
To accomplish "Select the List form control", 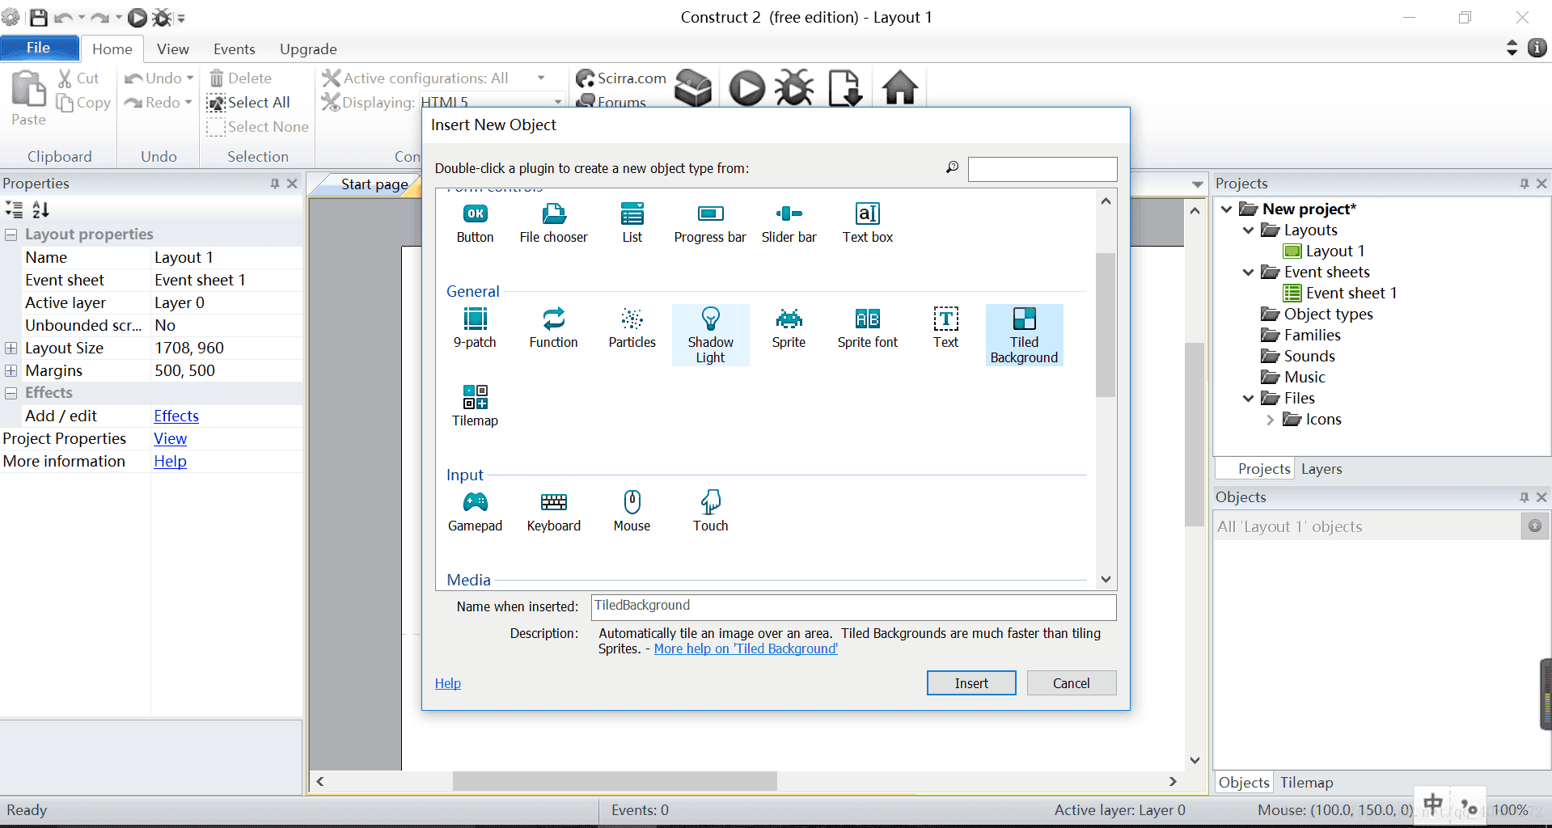I will pos(632,222).
